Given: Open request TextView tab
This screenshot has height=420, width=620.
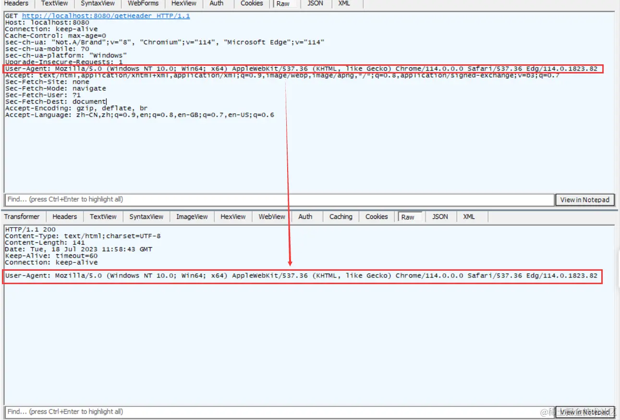Looking at the screenshot, I should (x=54, y=3).
